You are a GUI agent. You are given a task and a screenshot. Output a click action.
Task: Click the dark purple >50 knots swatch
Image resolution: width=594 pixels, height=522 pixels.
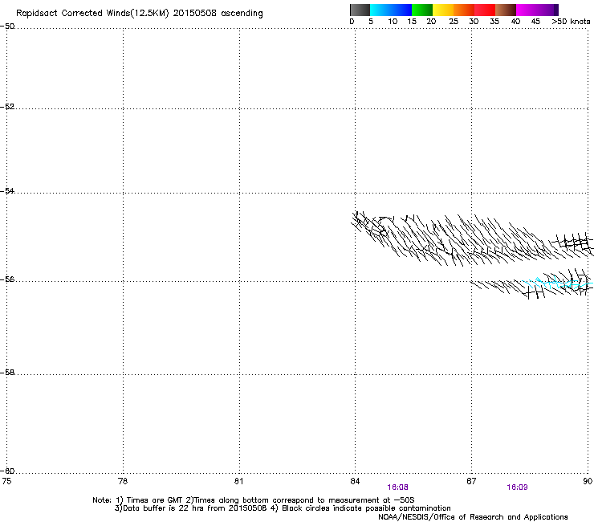(x=556, y=10)
